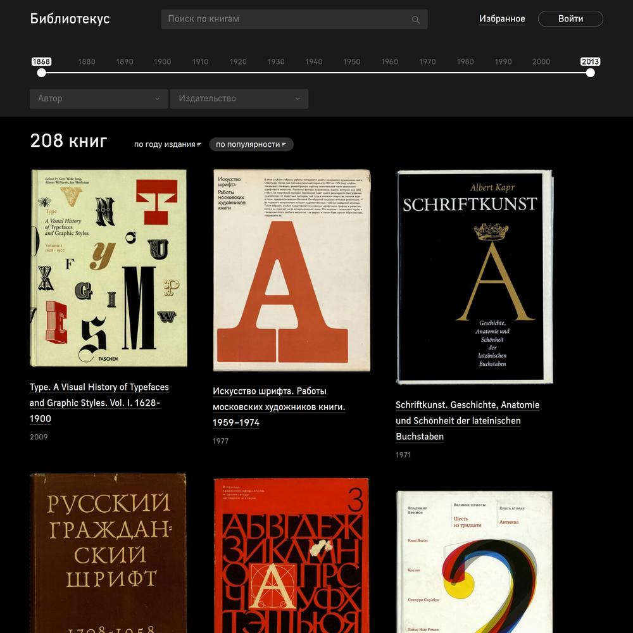Open Type. A Visual History title link

pyautogui.click(x=99, y=403)
